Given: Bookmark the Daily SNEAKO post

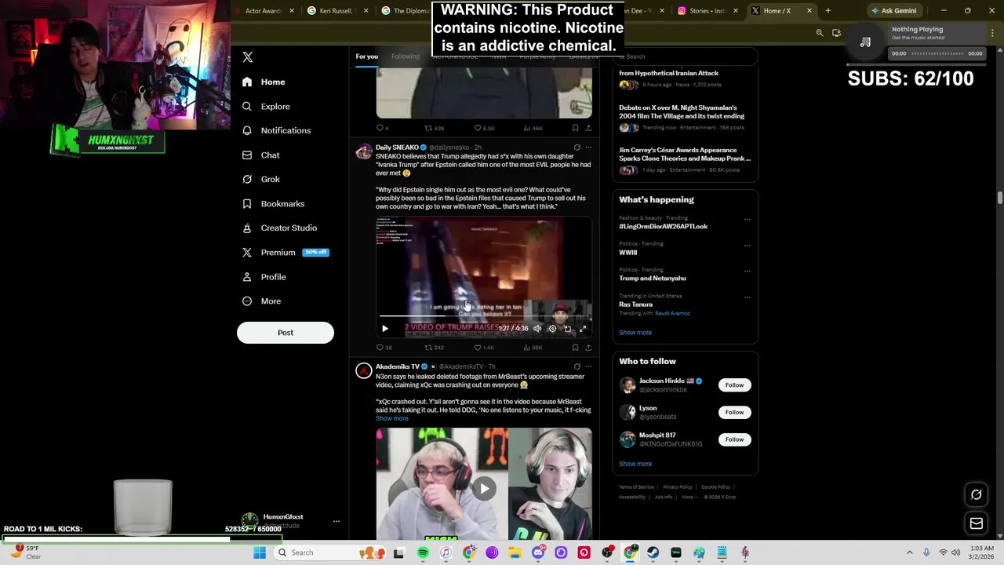Looking at the screenshot, I should 575,348.
